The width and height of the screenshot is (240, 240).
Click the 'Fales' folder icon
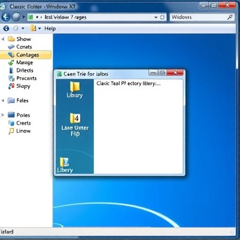[x=11, y=100]
